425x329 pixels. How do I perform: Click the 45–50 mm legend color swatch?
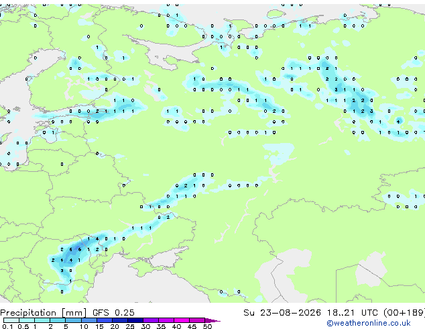[197, 320]
